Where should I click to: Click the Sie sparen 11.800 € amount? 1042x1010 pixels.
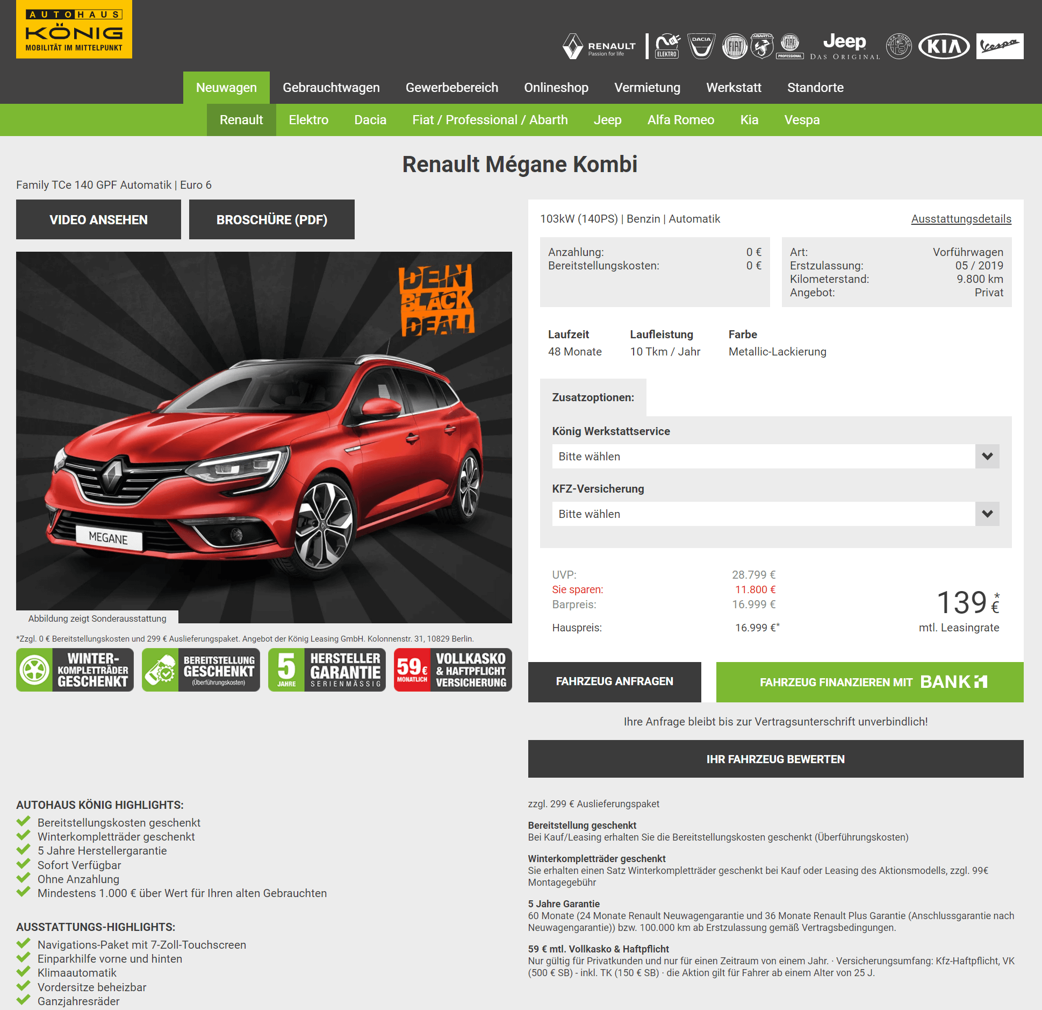pyautogui.click(x=755, y=589)
